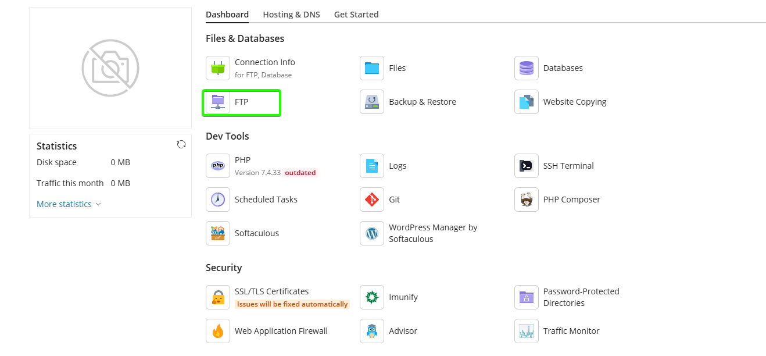Click the Softaculous icon
The width and height of the screenshot is (766, 356).
[218, 233]
